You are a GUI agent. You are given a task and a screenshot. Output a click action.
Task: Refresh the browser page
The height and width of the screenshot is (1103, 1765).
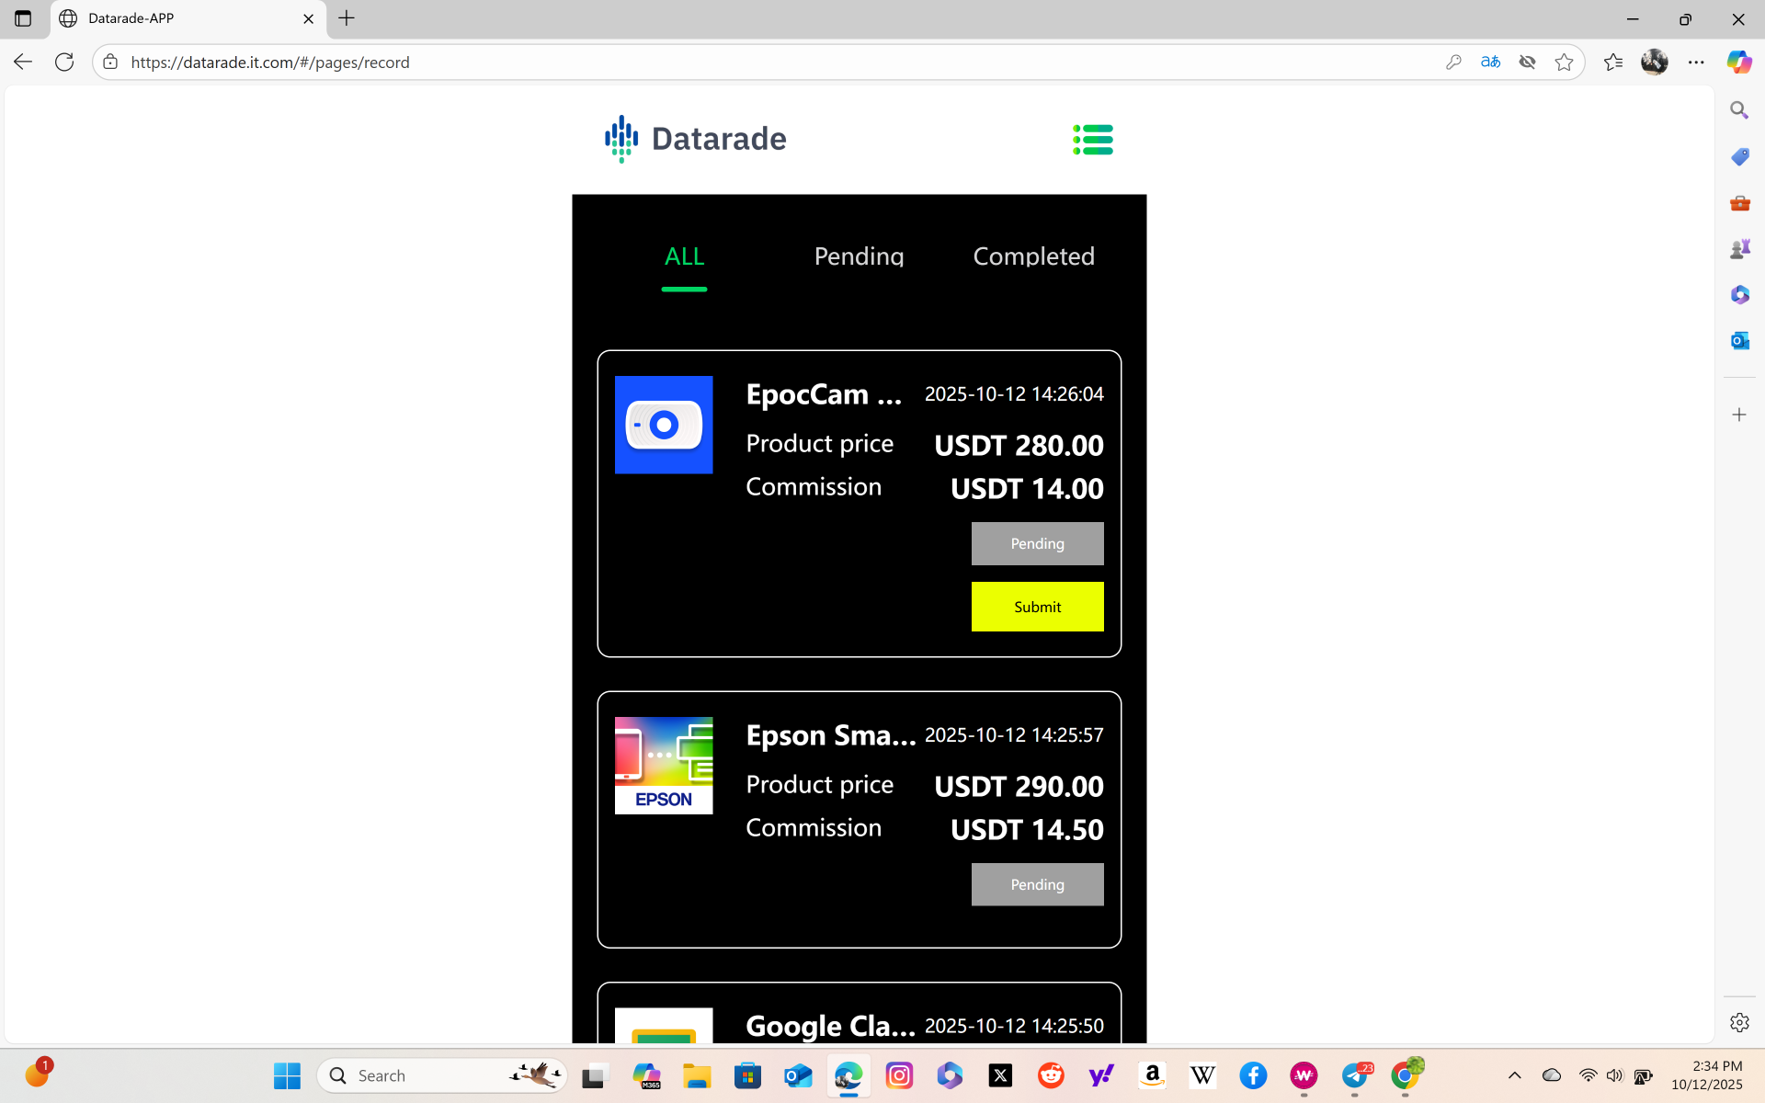pyautogui.click(x=64, y=63)
